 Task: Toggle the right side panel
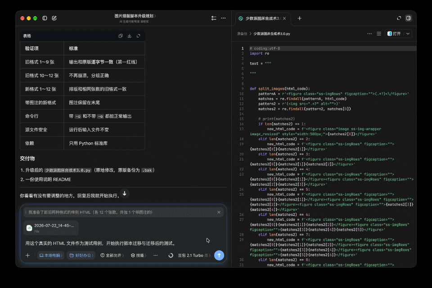(x=409, y=18)
